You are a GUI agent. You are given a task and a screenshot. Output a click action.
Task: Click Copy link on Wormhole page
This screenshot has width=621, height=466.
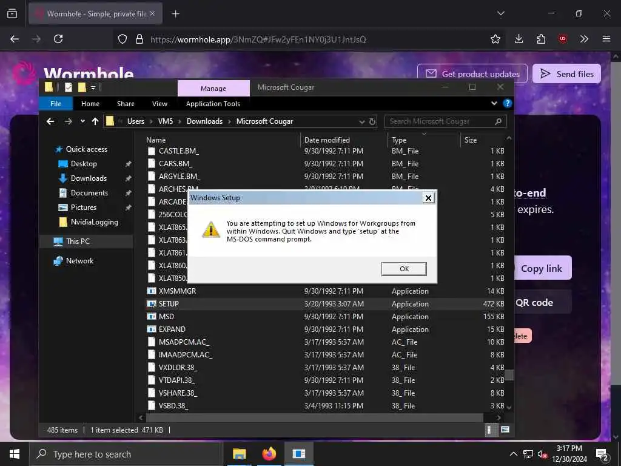(542, 268)
